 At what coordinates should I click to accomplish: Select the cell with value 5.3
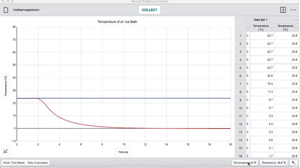262,116
